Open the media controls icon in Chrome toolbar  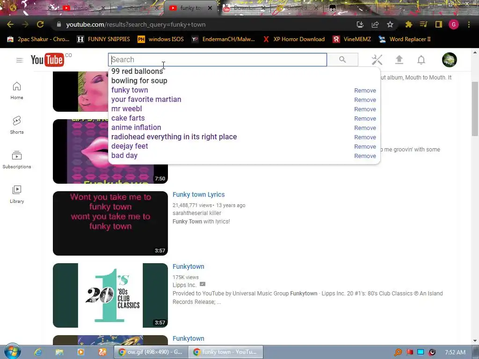click(423, 24)
